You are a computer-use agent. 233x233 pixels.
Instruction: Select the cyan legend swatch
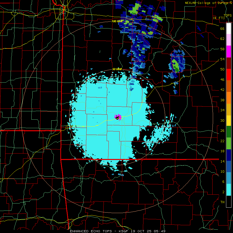[x=229, y=190]
